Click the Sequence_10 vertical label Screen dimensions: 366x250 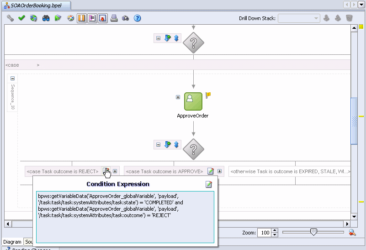(13, 97)
